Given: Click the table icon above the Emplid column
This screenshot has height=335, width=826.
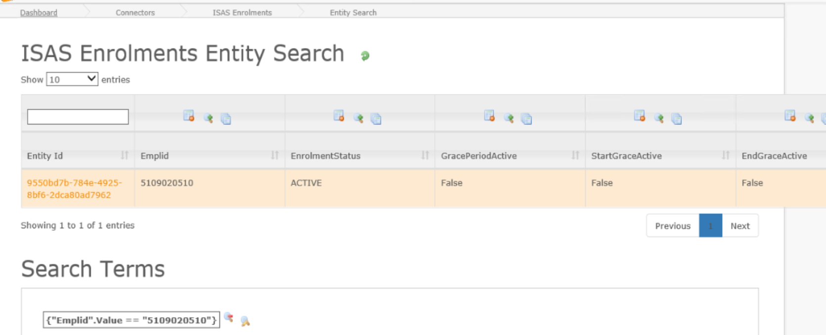Looking at the screenshot, I should pos(188,116).
